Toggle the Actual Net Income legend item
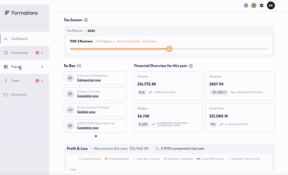Viewport: 288px width, 175px height. click(210, 159)
